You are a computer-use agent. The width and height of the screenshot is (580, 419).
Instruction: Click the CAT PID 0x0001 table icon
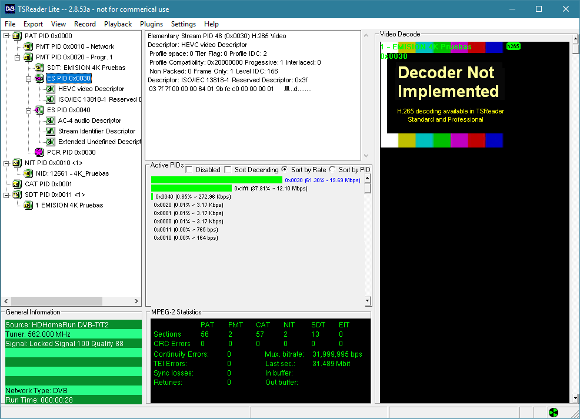tap(16, 184)
